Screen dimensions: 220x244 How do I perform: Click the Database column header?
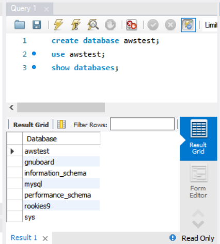61,139
